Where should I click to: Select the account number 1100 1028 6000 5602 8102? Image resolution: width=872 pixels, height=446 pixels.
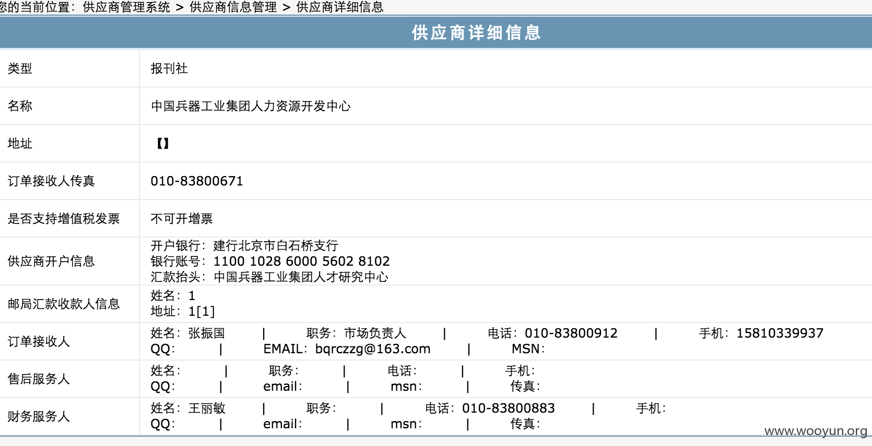(x=302, y=261)
